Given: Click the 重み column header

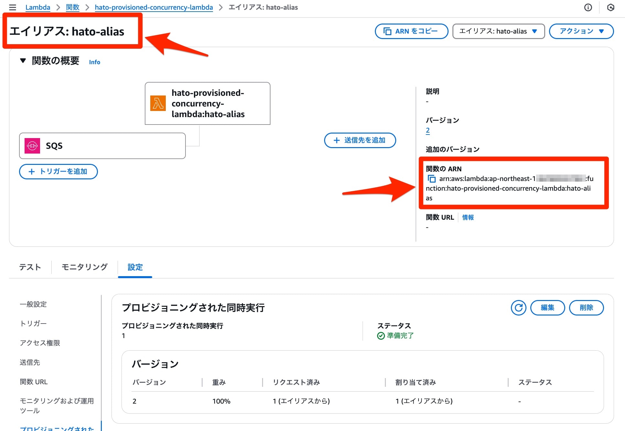Looking at the screenshot, I should pos(219,382).
